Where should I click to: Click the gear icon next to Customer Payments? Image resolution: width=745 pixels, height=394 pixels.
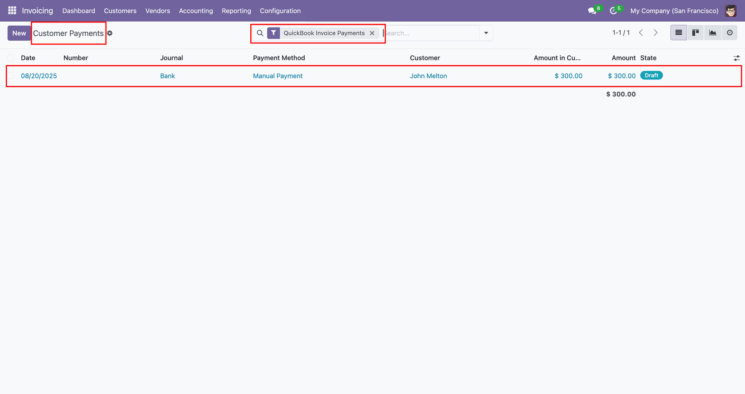tap(110, 33)
